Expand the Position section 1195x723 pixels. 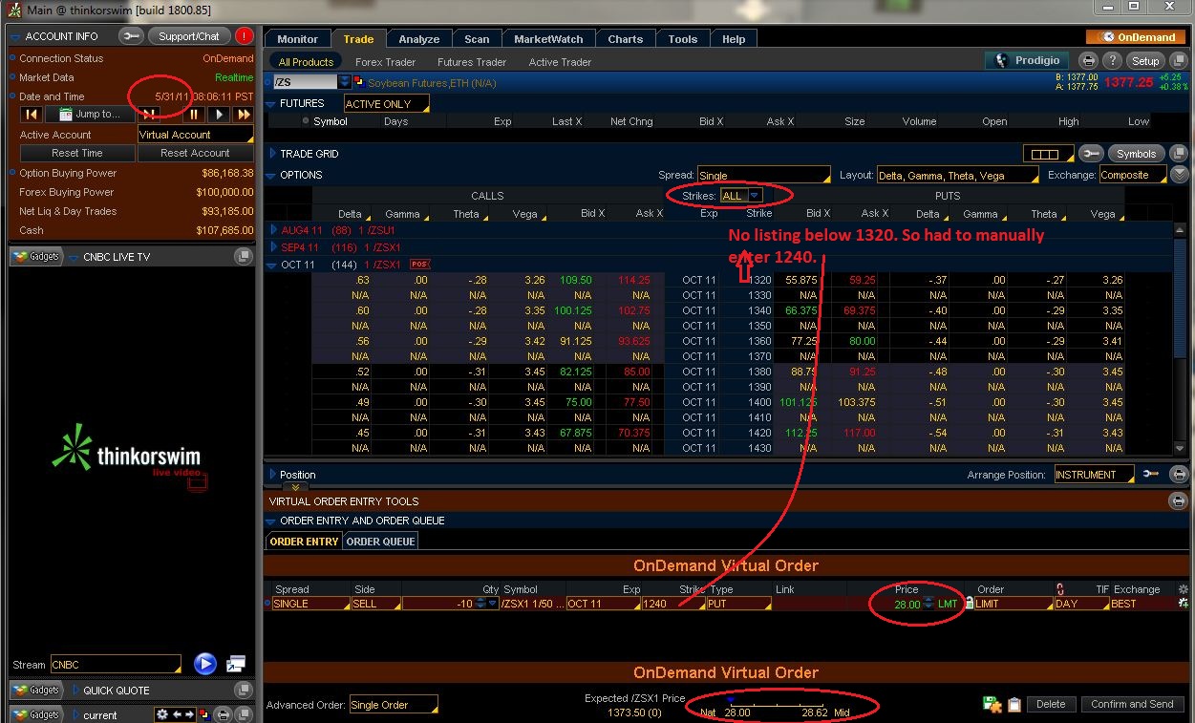coord(272,474)
